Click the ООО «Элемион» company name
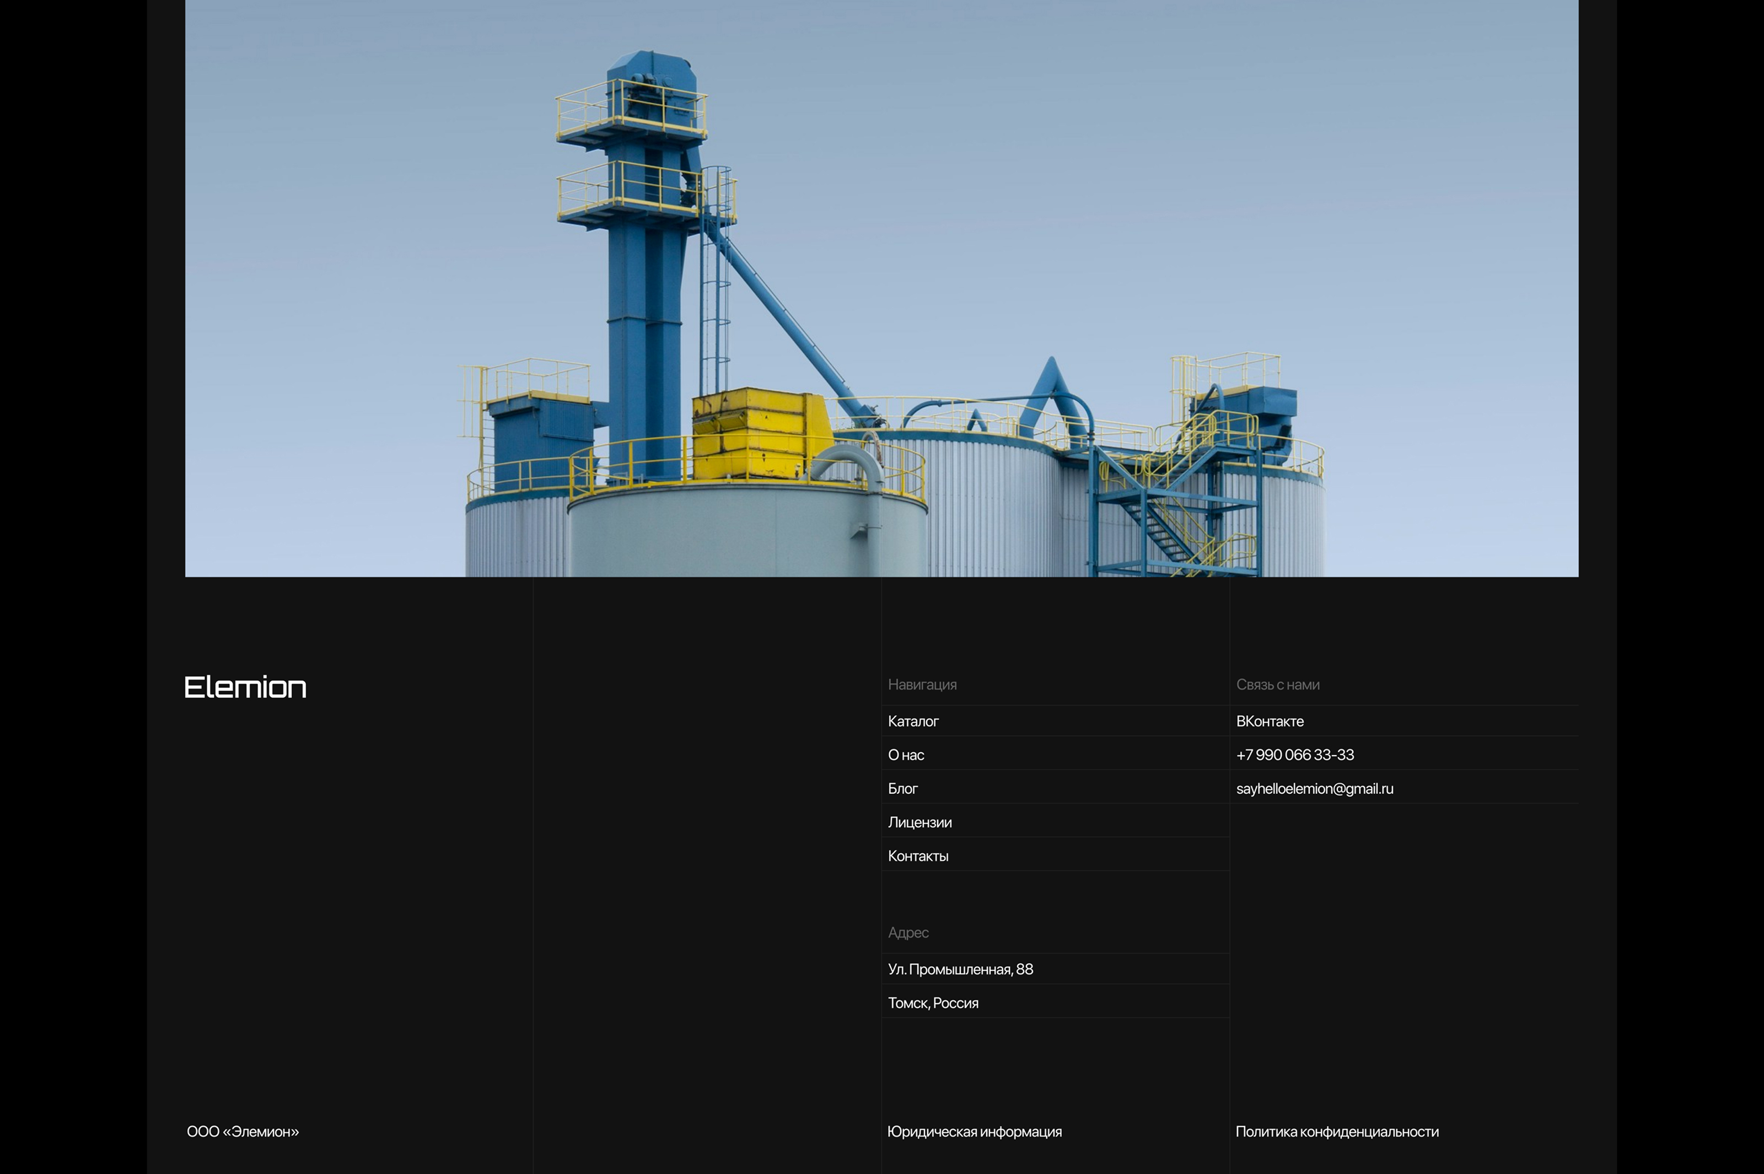Image resolution: width=1764 pixels, height=1174 pixels. pos(243,1132)
